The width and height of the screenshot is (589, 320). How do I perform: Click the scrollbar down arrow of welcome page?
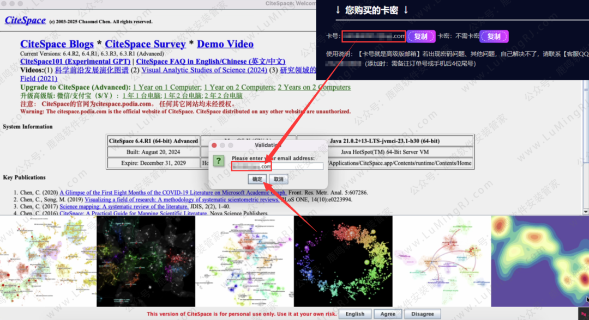[586, 212]
